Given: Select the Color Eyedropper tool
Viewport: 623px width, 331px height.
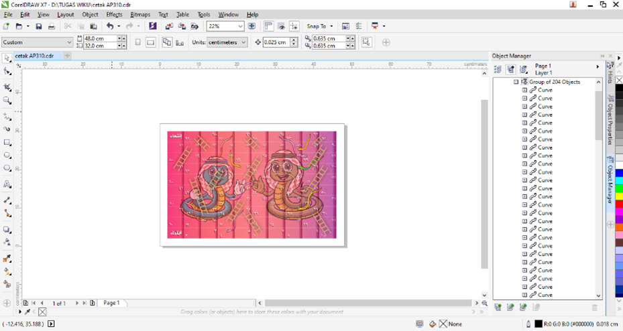Looking at the screenshot, I should 7,259.
